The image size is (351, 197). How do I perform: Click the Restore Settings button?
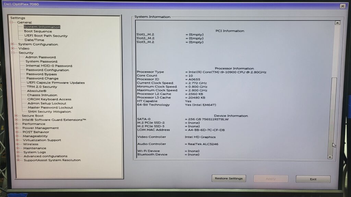pyautogui.click(x=229, y=179)
